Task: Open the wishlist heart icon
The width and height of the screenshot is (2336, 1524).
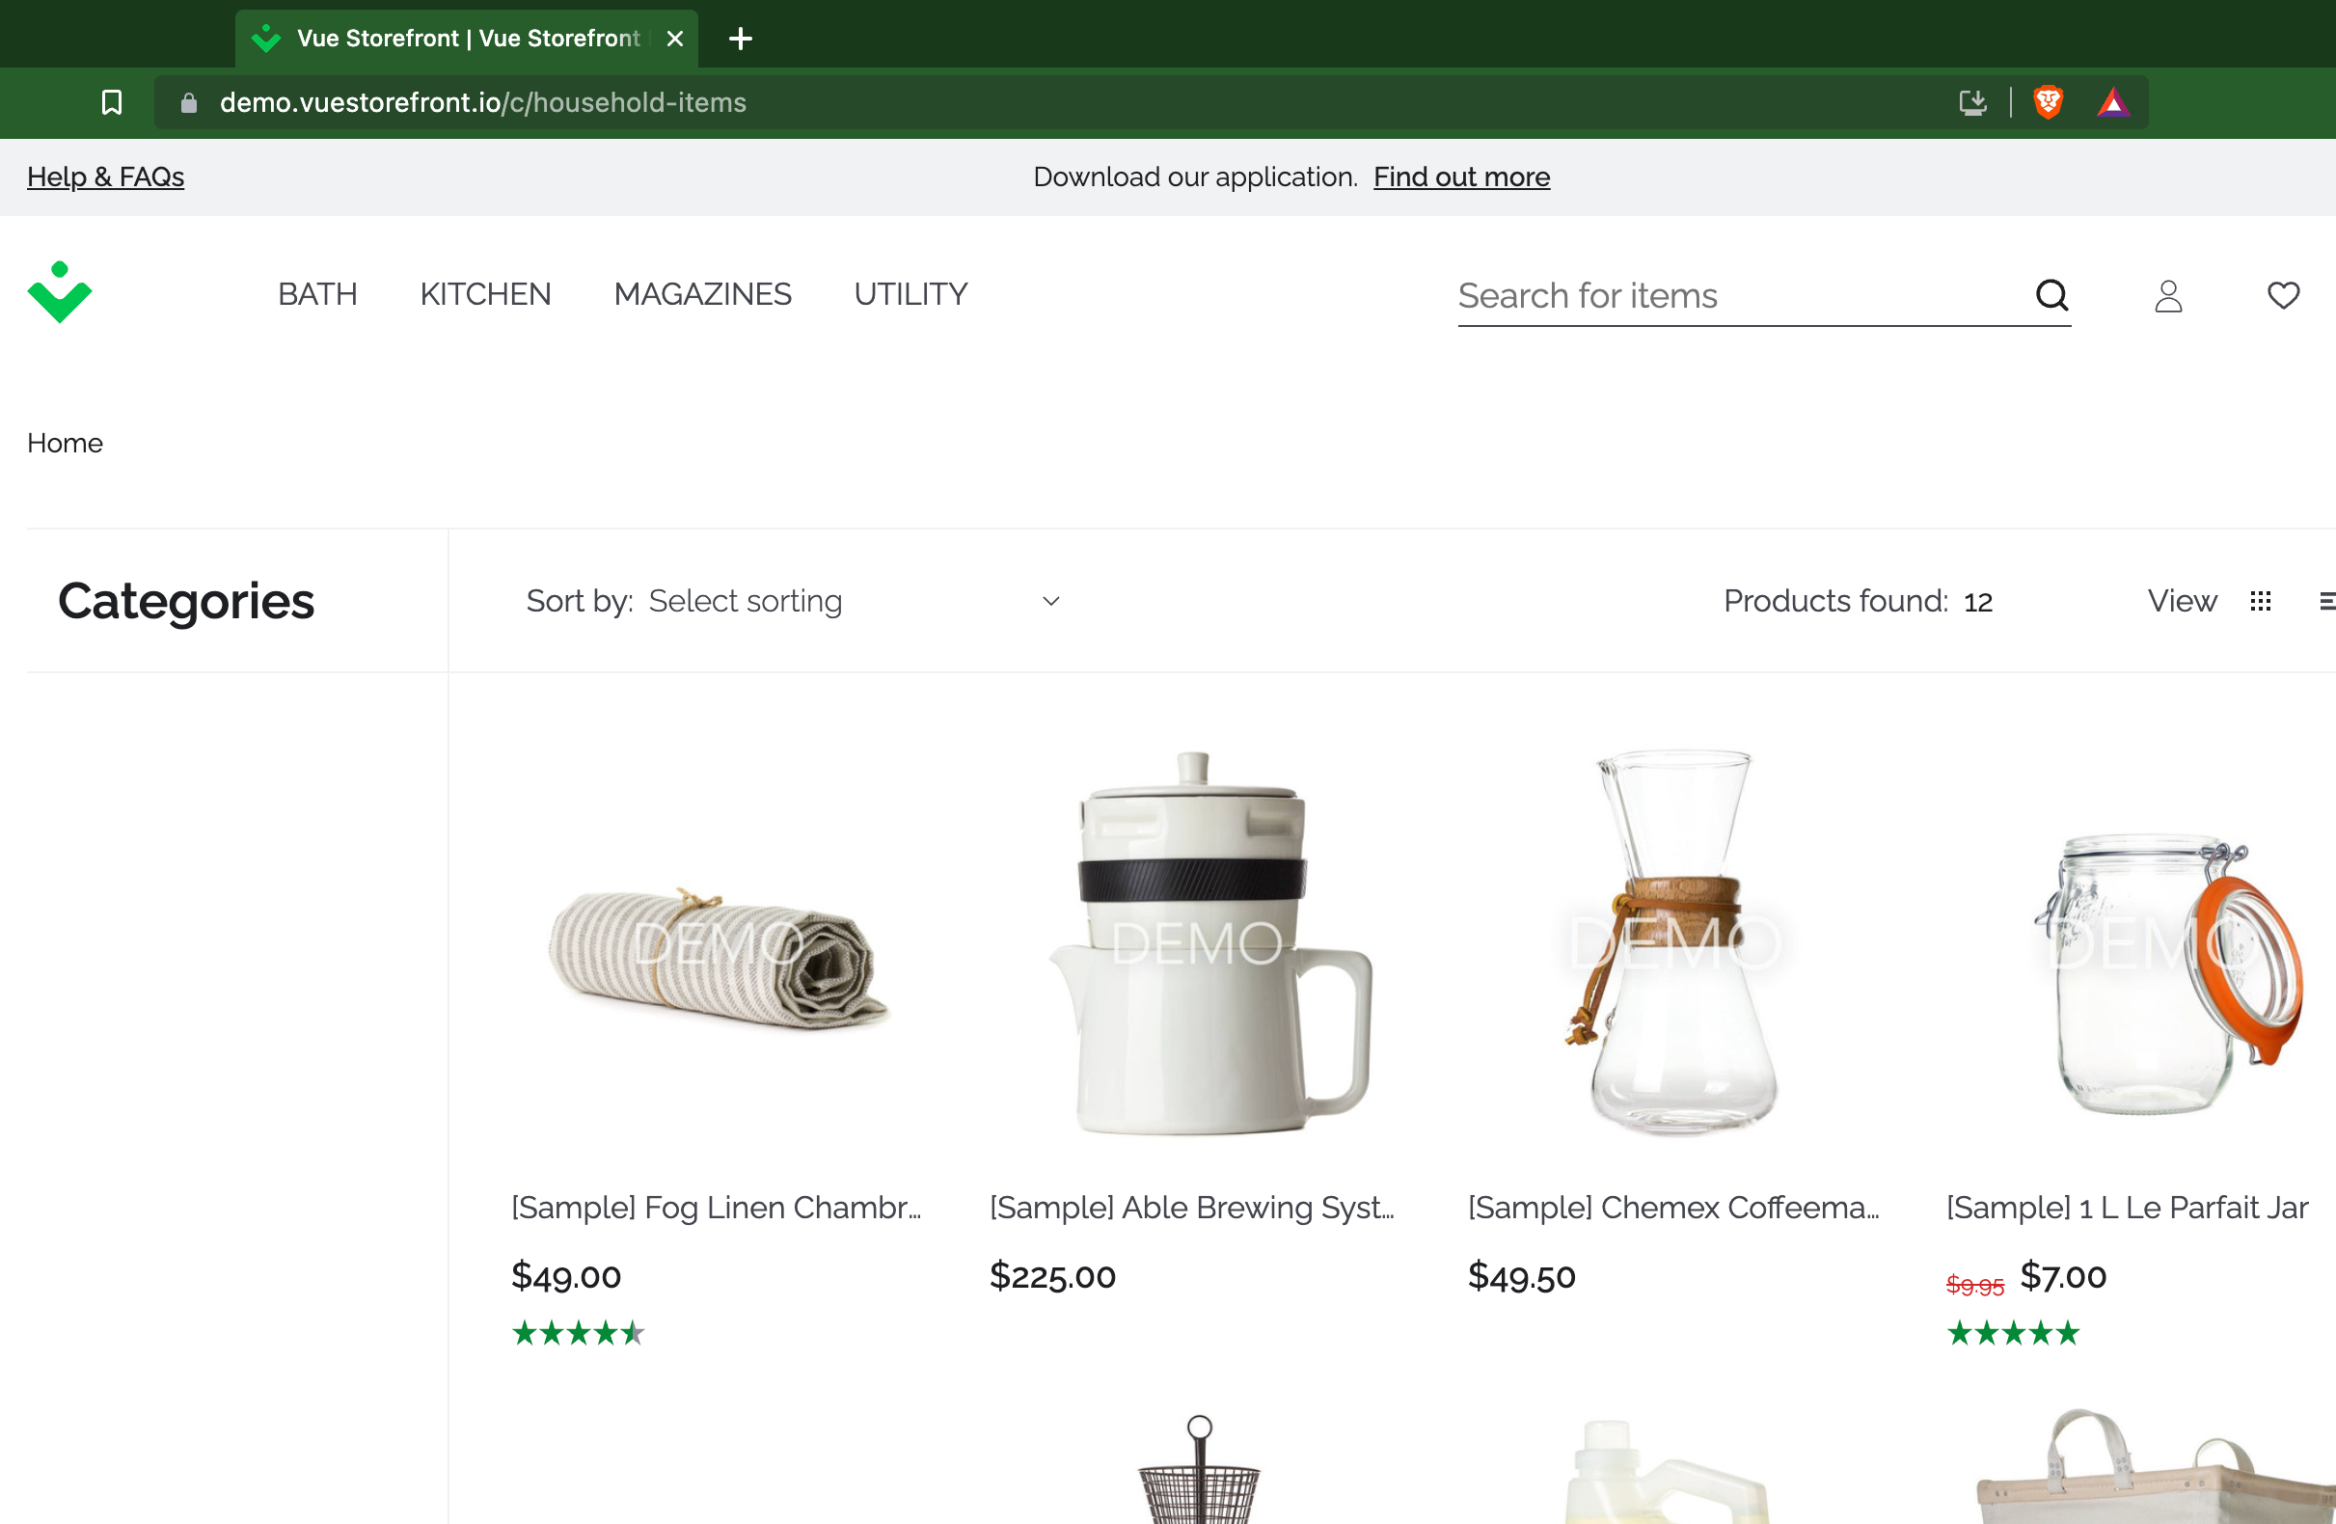Action: coord(2283,294)
